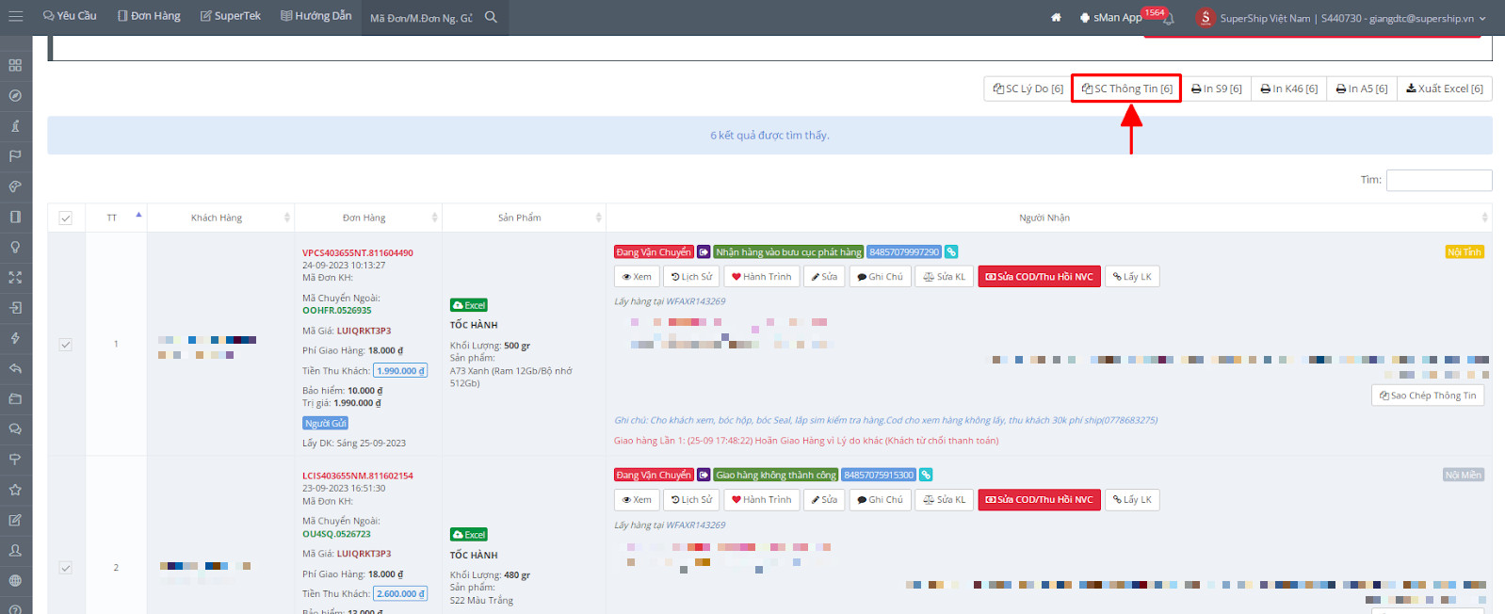Click the palette icon in sidebar
1505x614 pixels.
15,186
